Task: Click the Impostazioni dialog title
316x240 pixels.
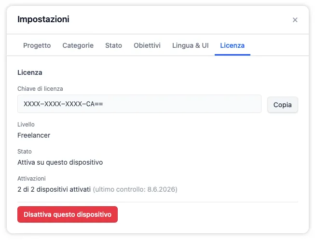Action: coord(43,19)
